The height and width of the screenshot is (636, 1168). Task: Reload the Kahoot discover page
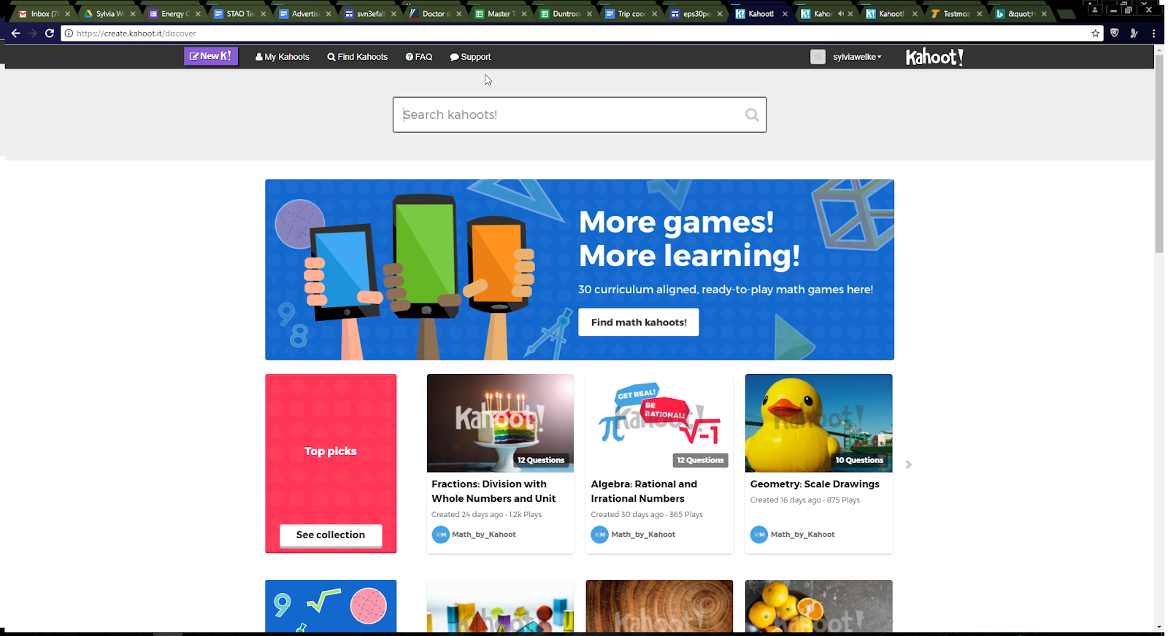(50, 33)
